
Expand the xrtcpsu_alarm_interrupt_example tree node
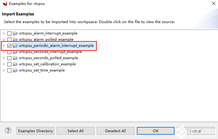click(4, 33)
